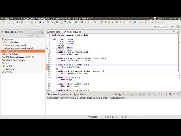Click the volume icon in system tray
Image resolution: width=181 pixels, height=136 pixels.
pyautogui.click(x=165, y=19)
